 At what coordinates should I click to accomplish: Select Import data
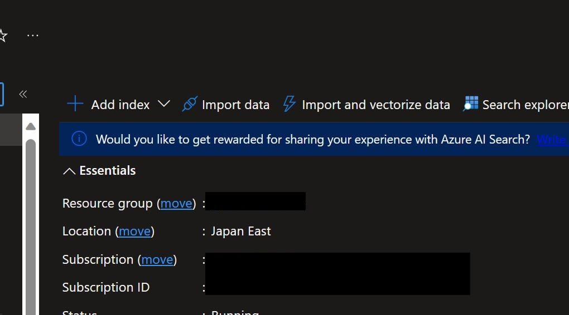[x=235, y=105]
